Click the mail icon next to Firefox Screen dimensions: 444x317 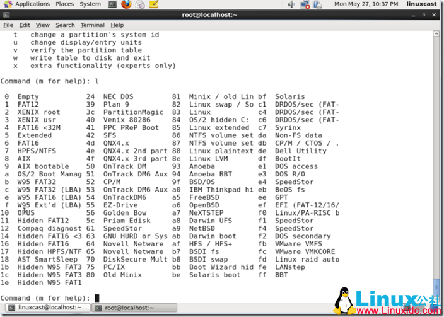pos(139,4)
